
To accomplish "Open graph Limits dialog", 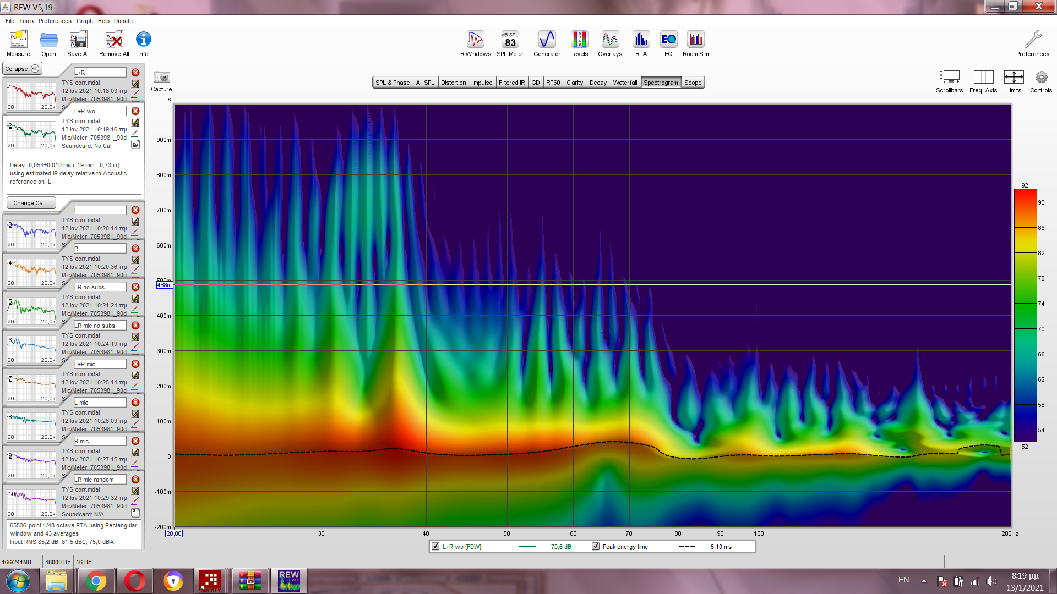I will pyautogui.click(x=1014, y=81).
